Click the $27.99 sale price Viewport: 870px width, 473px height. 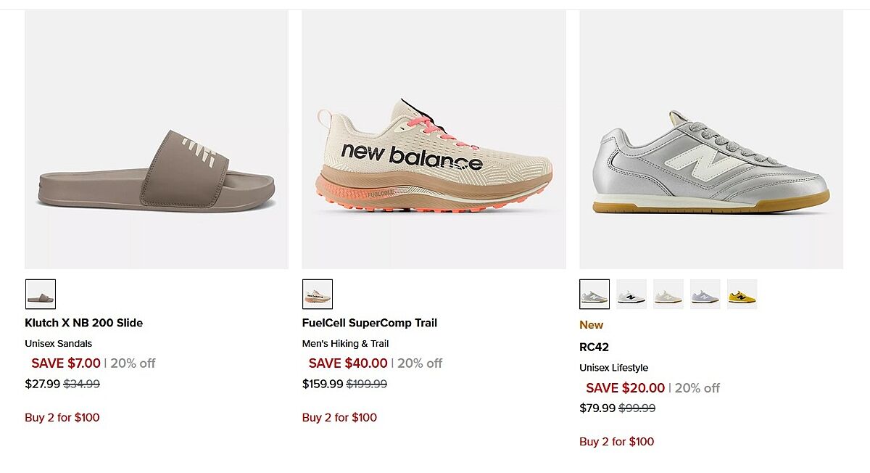tap(42, 384)
